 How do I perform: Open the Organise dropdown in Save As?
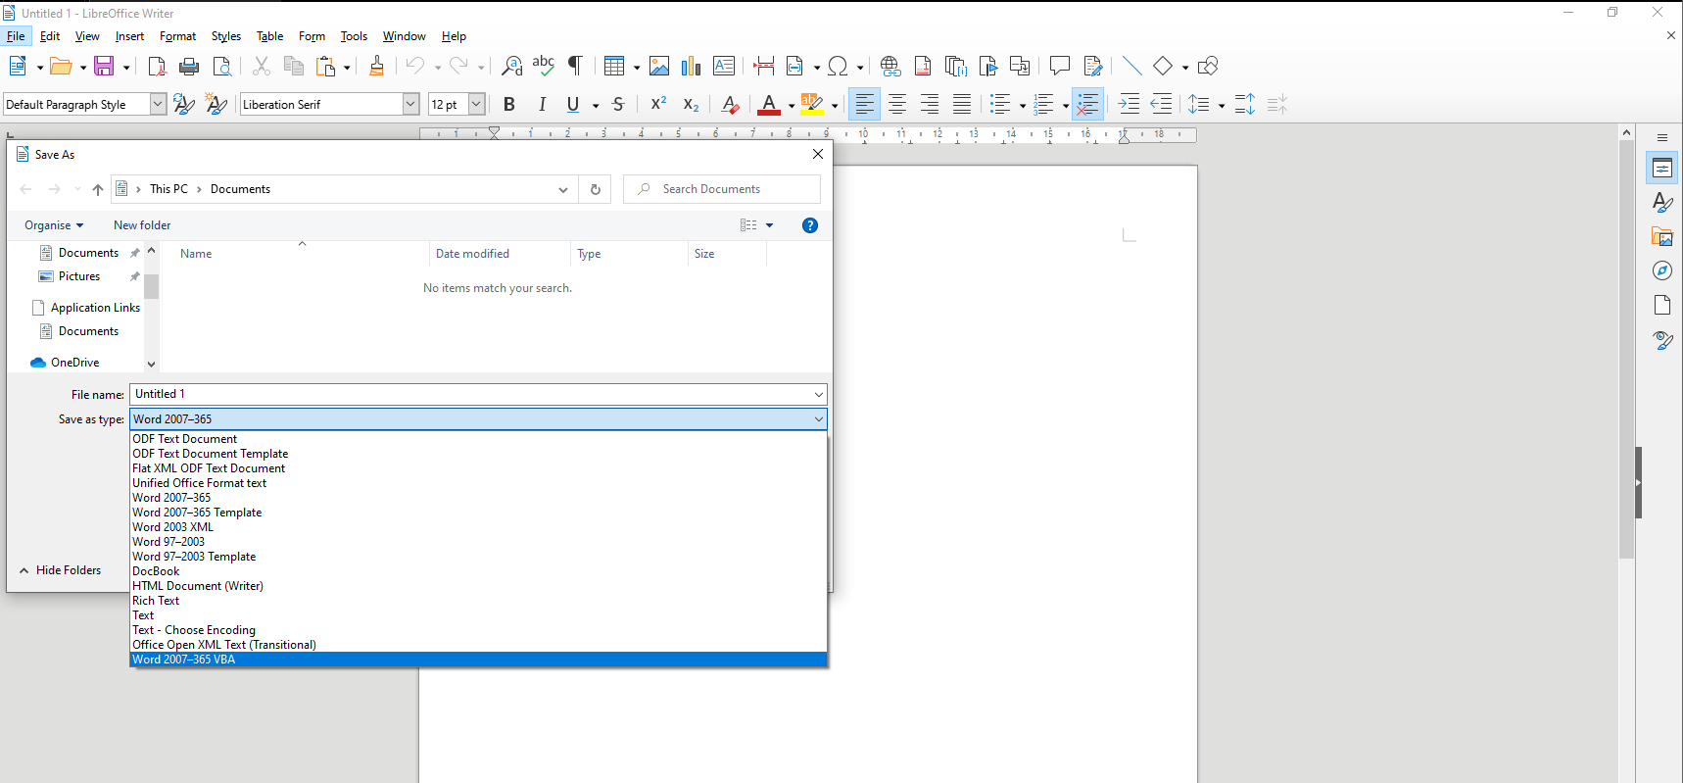click(54, 225)
